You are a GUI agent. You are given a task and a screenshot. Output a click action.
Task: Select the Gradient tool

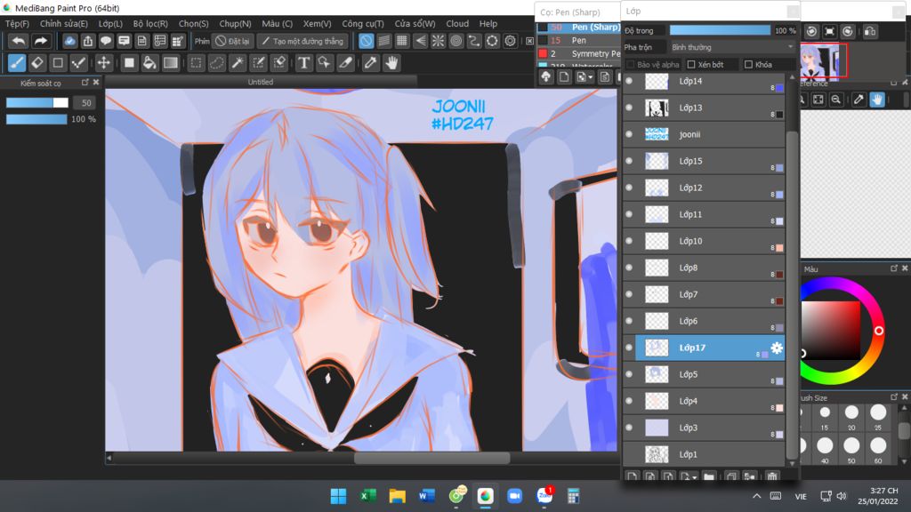pyautogui.click(x=170, y=63)
